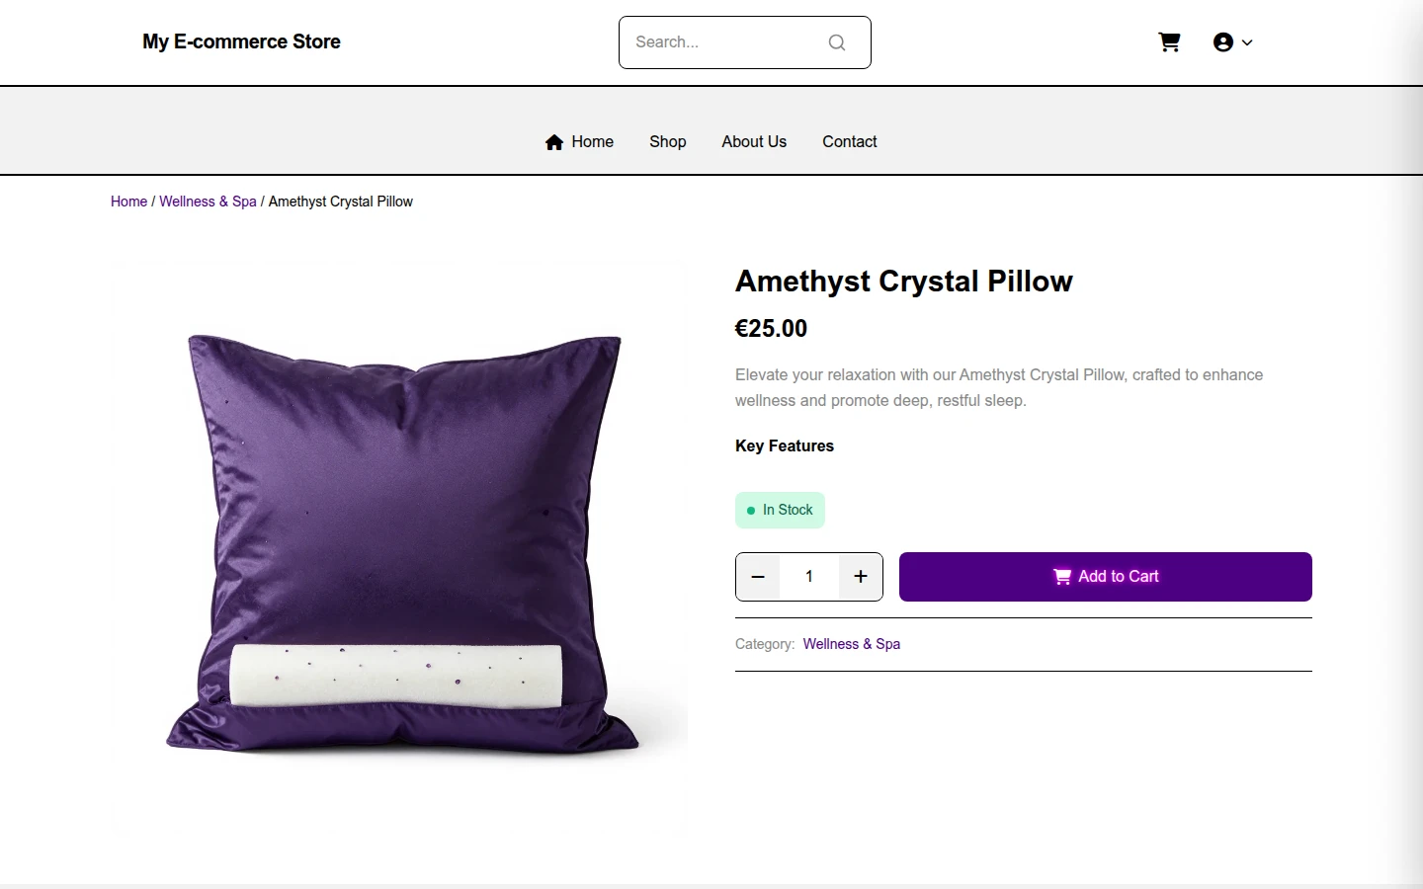Click the Home breadcrumb link
The height and width of the screenshot is (889, 1423).
click(128, 202)
